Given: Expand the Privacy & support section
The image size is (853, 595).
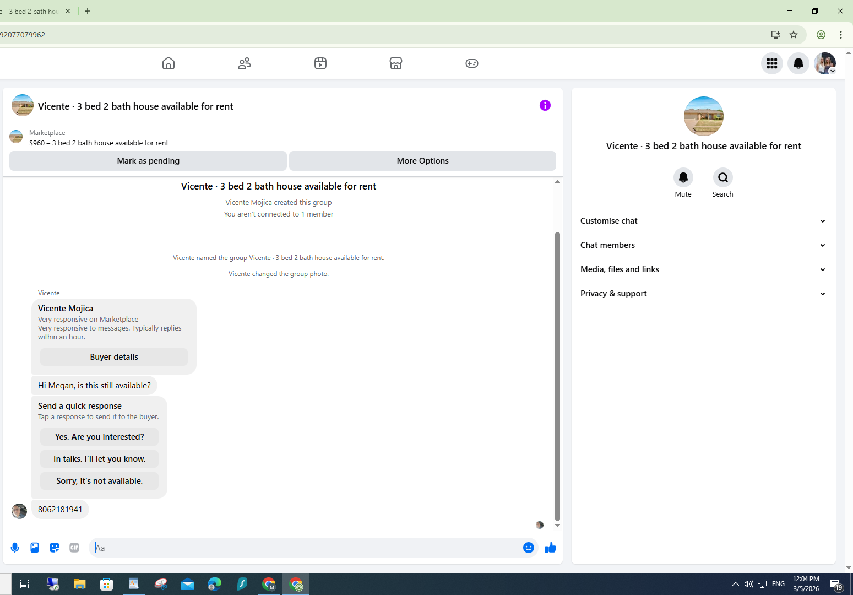Looking at the screenshot, I should 704,294.
